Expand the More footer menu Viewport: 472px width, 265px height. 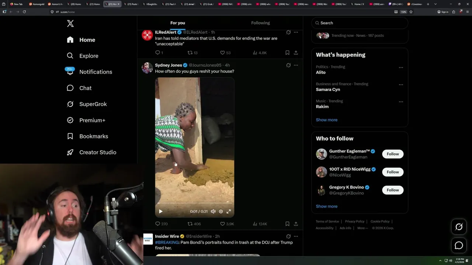pyautogui.click(x=362, y=228)
